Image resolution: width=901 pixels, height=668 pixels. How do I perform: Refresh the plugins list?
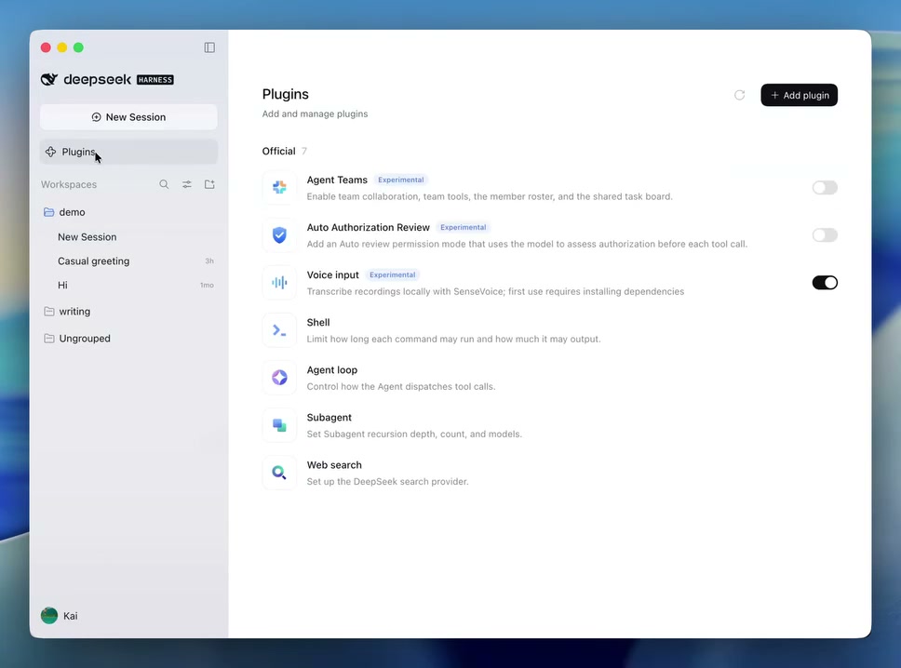point(740,95)
